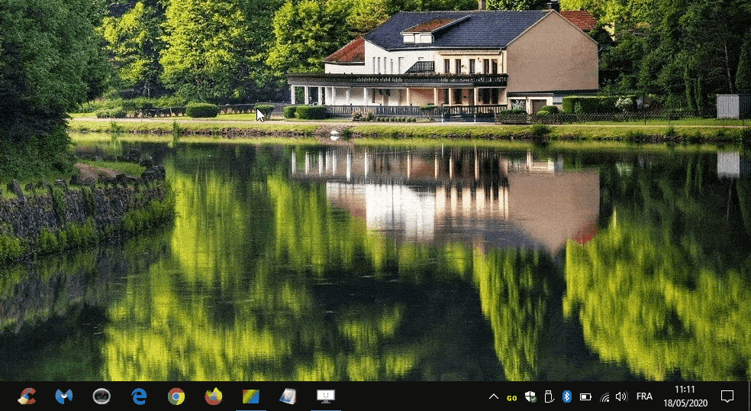
Task: Launch Google Chrome from the taskbar
Action: [176, 396]
